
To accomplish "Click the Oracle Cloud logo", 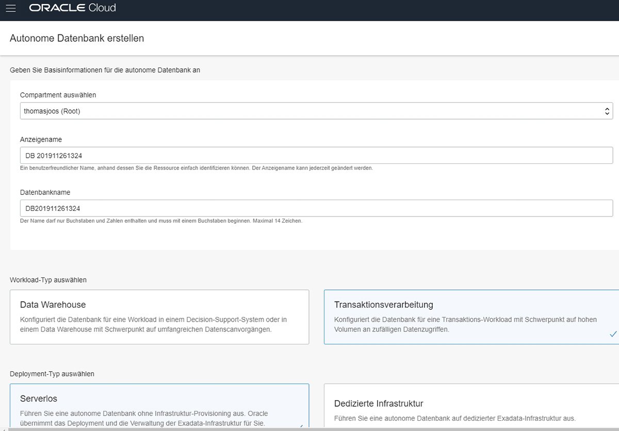I will pos(72,8).
